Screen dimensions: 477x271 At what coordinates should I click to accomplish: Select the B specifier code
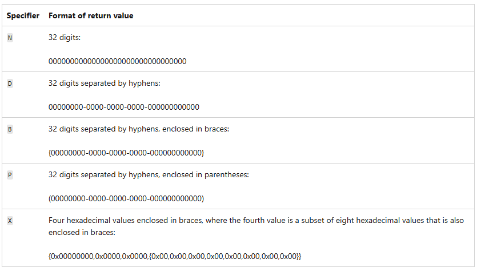(x=9, y=129)
